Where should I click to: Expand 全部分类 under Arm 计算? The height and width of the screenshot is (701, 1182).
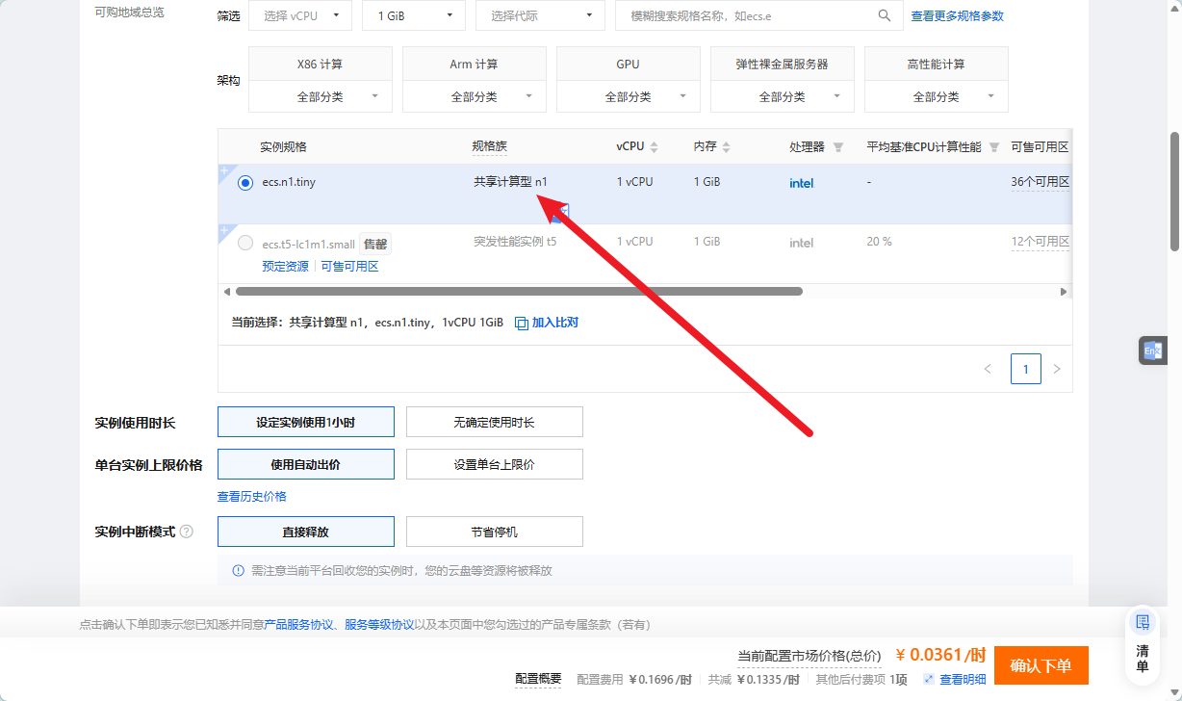click(475, 96)
